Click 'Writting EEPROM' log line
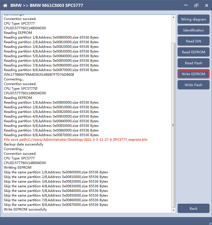This screenshot has width=212, height=225. [x=17, y=168]
